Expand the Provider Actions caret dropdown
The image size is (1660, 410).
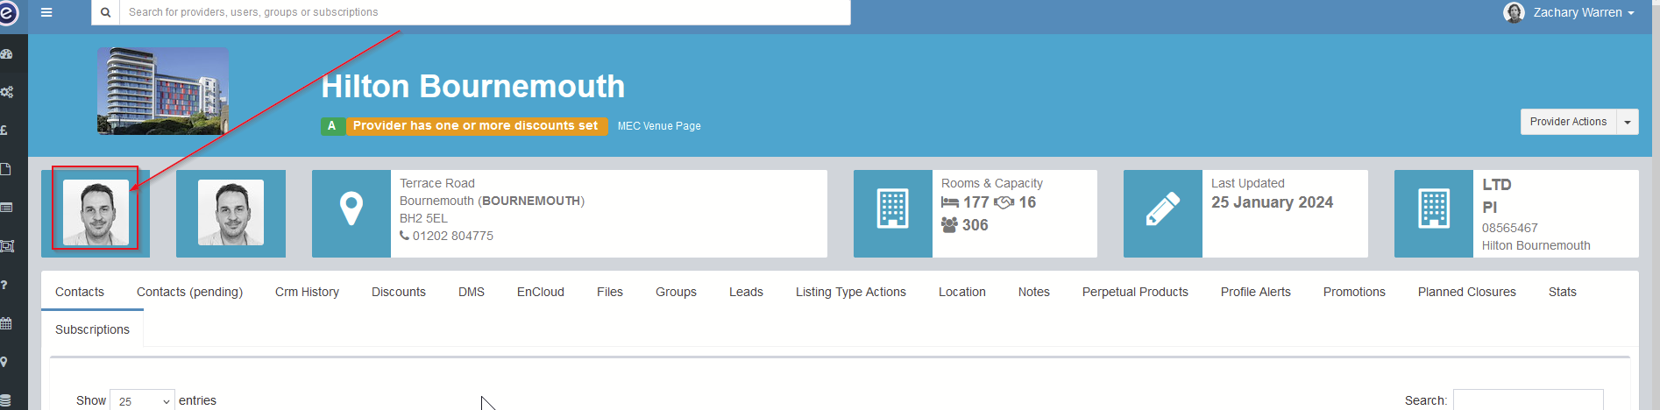(x=1628, y=122)
